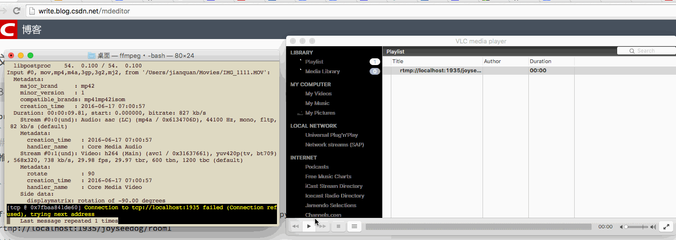Viewport: 676px width, 240px height.
Task: Click the VLC elapsed time 00:00 label
Action: point(605,227)
